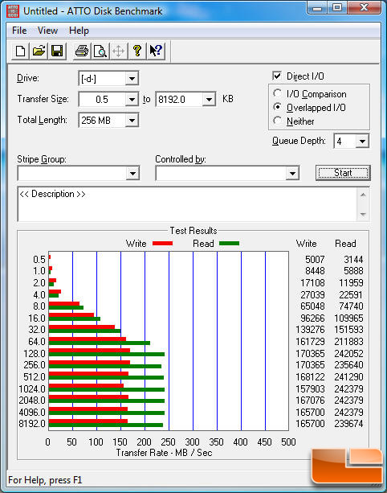Screen dimensions: 387x493
Task: Click the yellow question mark About icon
Action: (136, 51)
